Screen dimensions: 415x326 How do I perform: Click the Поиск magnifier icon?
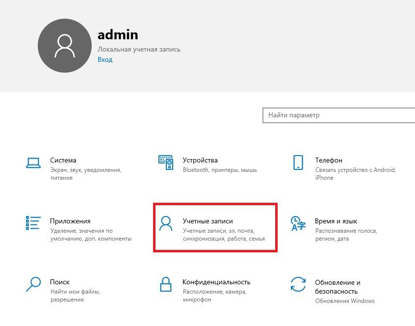click(33, 285)
